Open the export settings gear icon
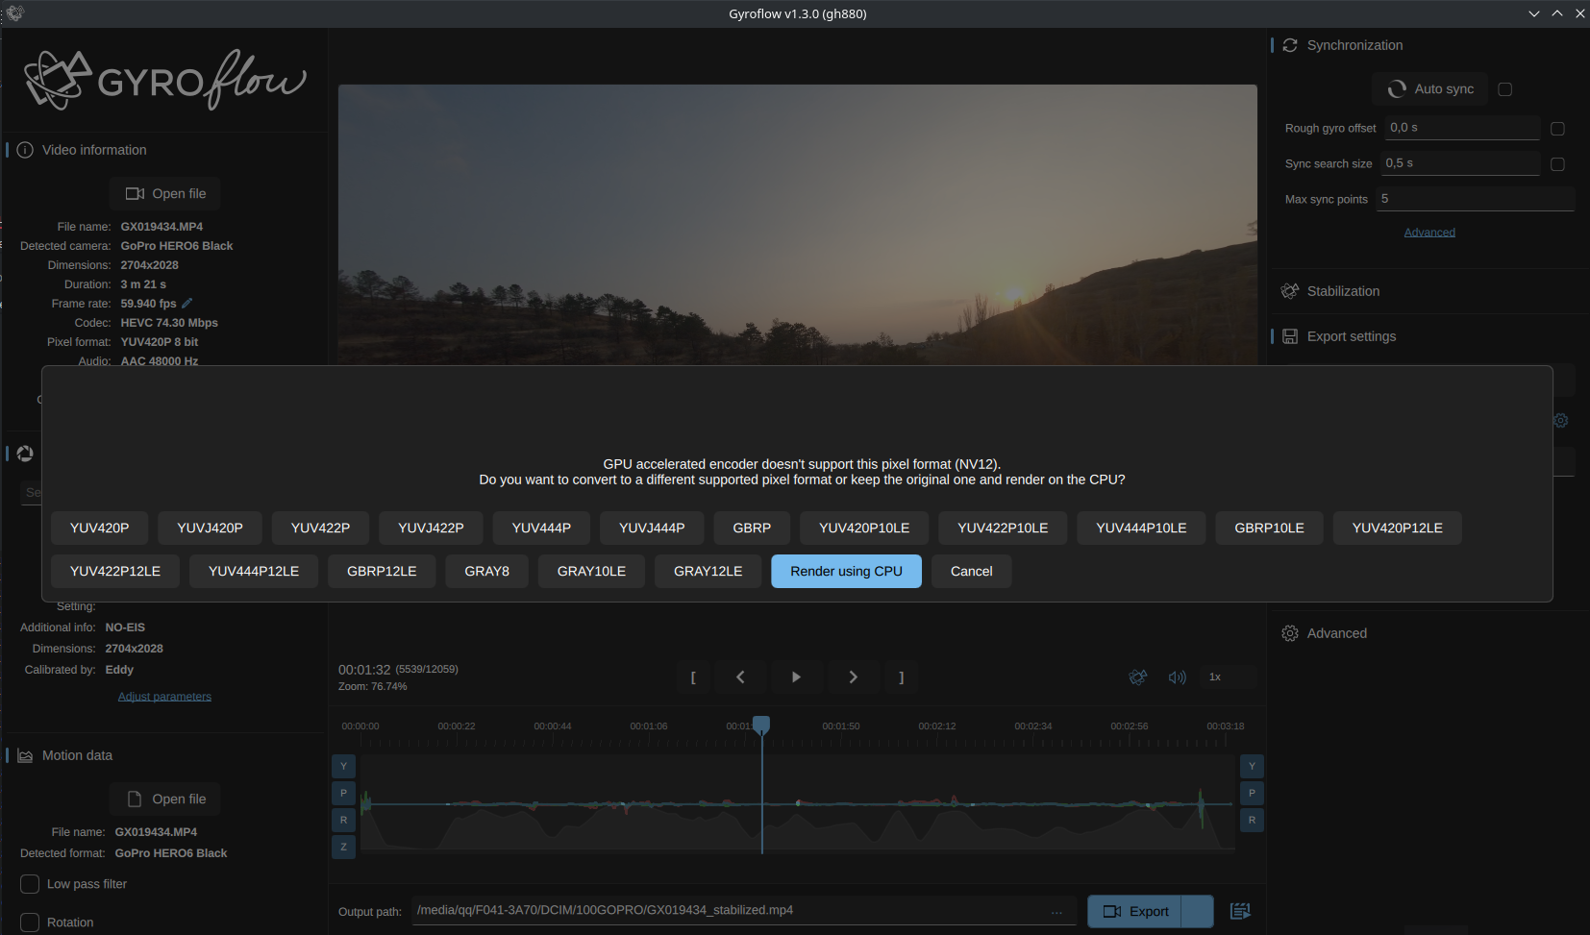Viewport: 1590px width, 935px height. (x=1560, y=420)
